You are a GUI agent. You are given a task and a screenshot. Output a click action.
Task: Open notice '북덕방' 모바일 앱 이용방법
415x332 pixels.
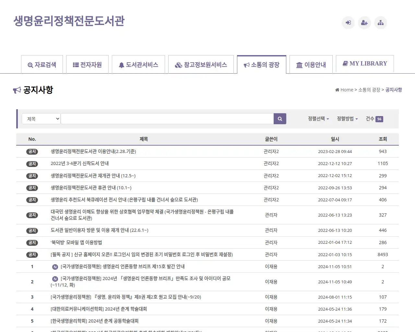[x=76, y=243]
